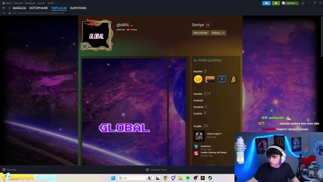Click the page vertical scrollbar
This screenshot has width=323, height=182.
click(x=322, y=37)
